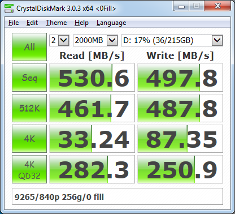Open the Language menu

point(111,23)
